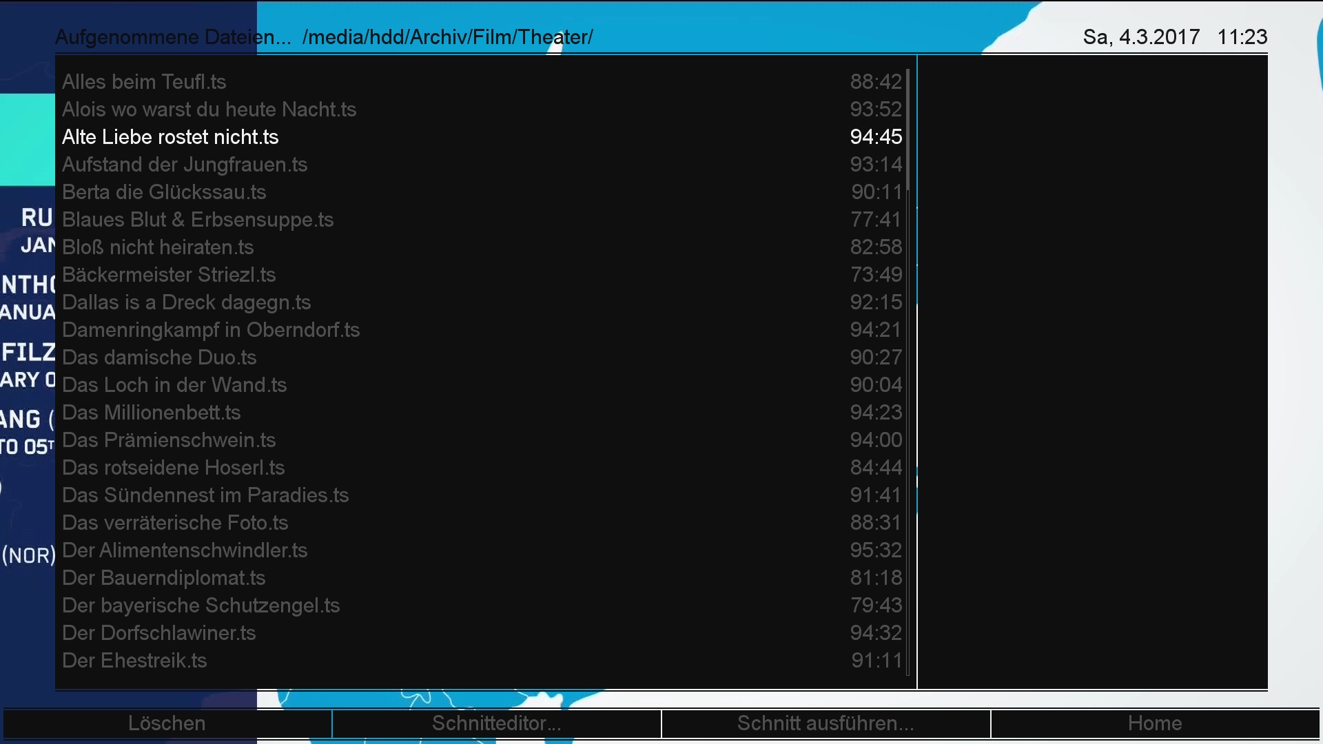Select Damenringkampf in Oberndorf.ts
1323x744 pixels.
[x=211, y=330]
